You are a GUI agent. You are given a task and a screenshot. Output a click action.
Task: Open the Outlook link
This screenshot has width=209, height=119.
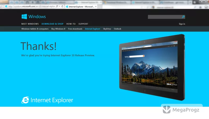117,29
